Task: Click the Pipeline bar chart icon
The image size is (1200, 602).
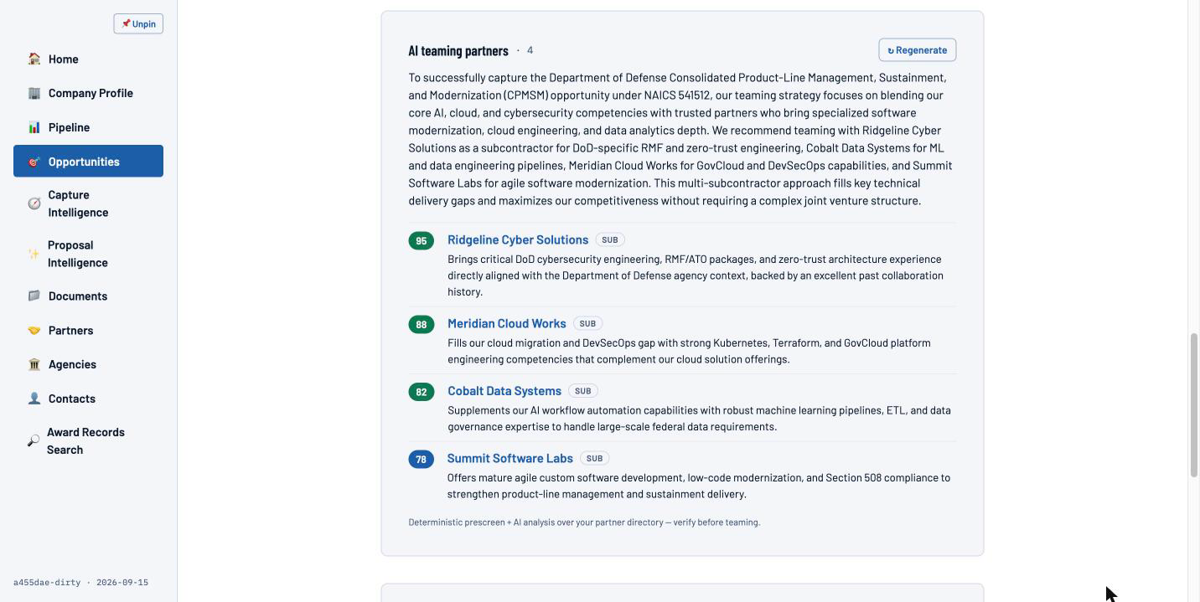Action: coord(34,127)
